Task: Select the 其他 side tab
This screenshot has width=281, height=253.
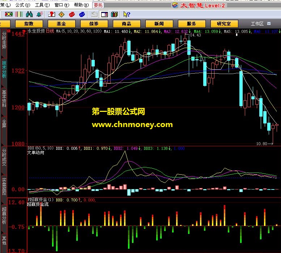Action: pos(4,241)
